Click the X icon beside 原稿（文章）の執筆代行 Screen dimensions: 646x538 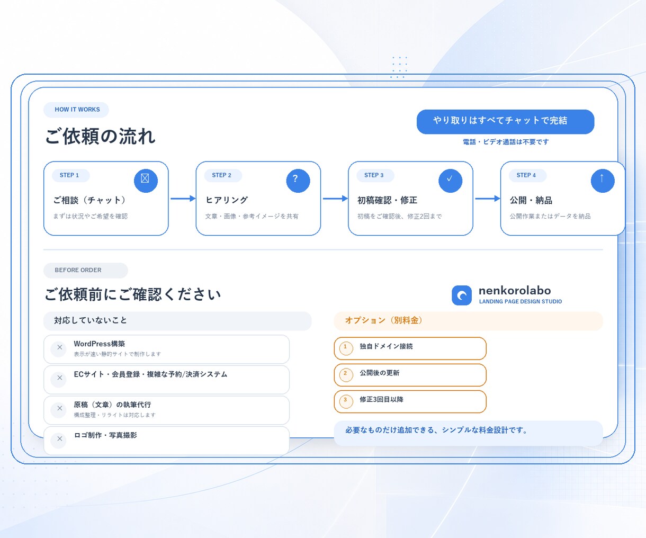(x=59, y=409)
